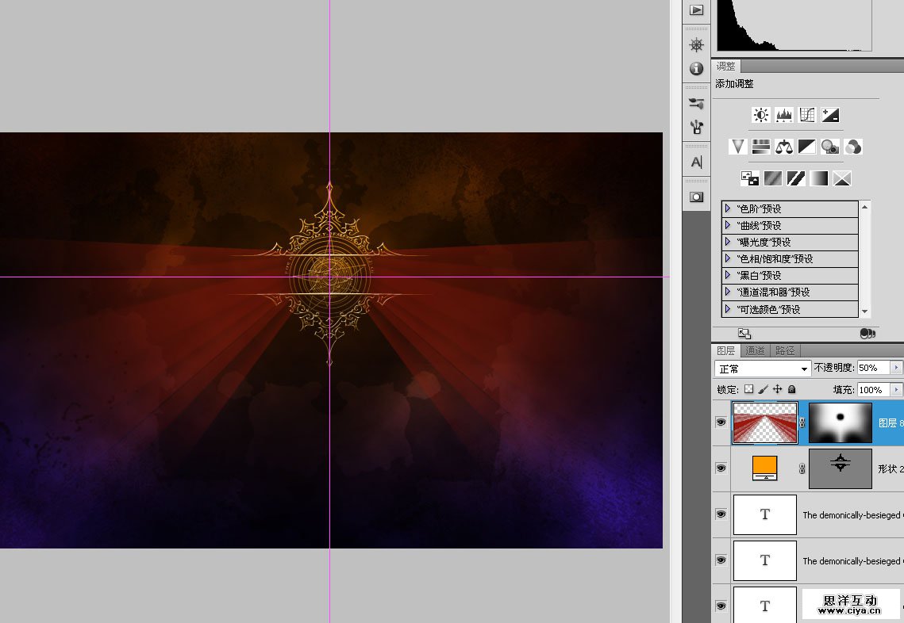
Task: Create a Photo Filter adjustment
Action: [x=830, y=147]
